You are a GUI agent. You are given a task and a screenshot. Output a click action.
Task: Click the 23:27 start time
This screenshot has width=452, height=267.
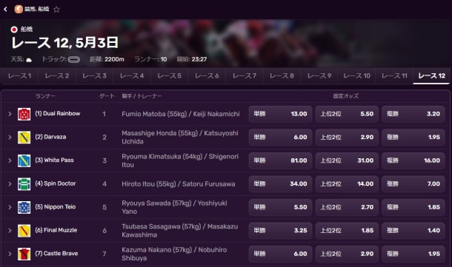(x=199, y=59)
